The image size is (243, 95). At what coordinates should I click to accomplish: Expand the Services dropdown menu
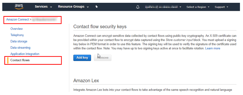43,7
